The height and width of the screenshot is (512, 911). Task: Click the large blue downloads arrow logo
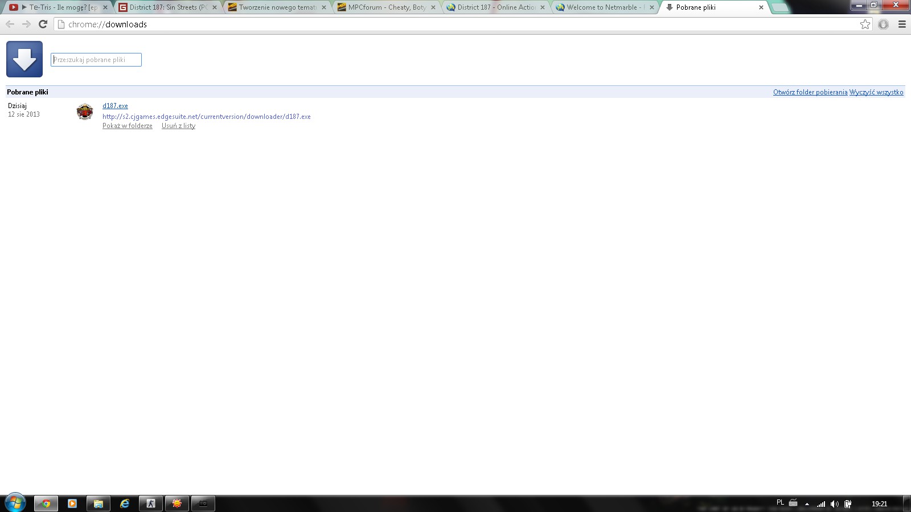[x=24, y=59]
